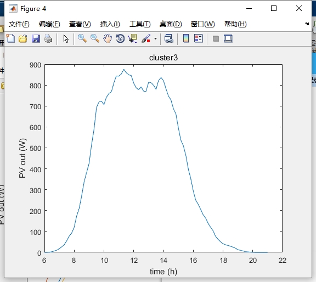Viewport: 316px width, 282px height.
Task: Select the Pan hand tool
Action: (108, 38)
